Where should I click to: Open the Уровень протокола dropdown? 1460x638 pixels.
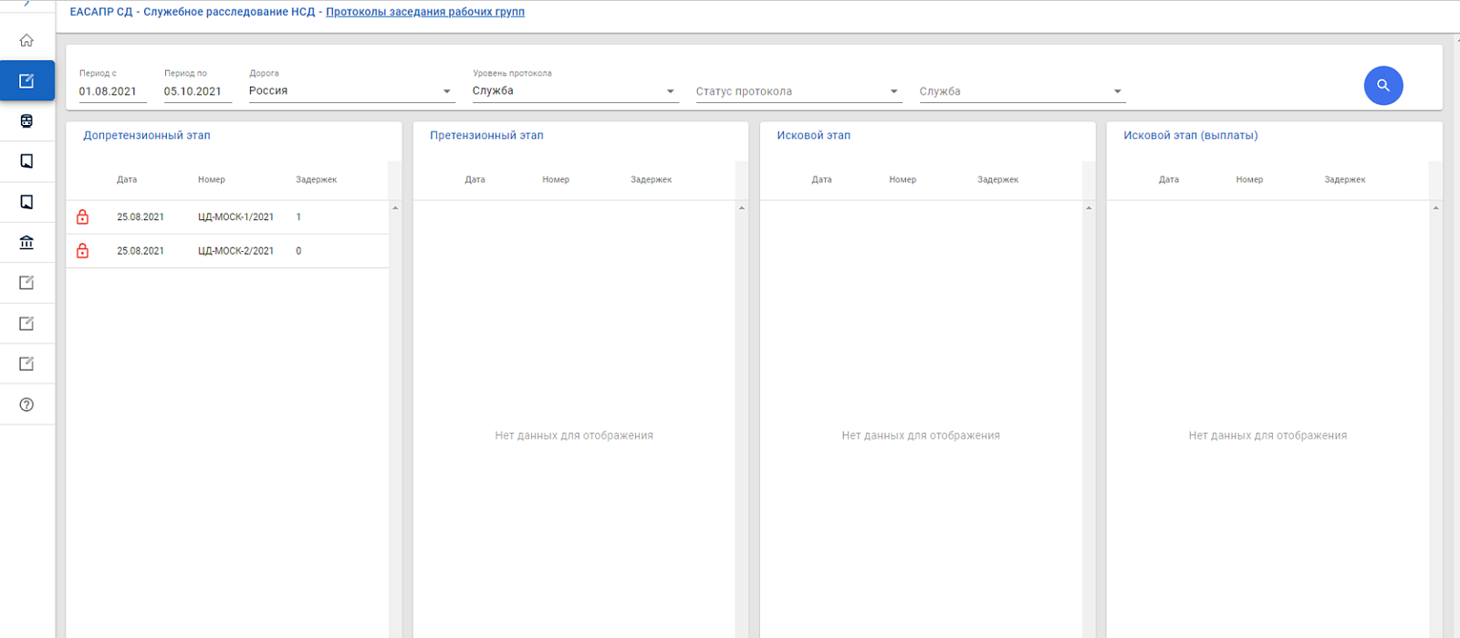tap(576, 91)
